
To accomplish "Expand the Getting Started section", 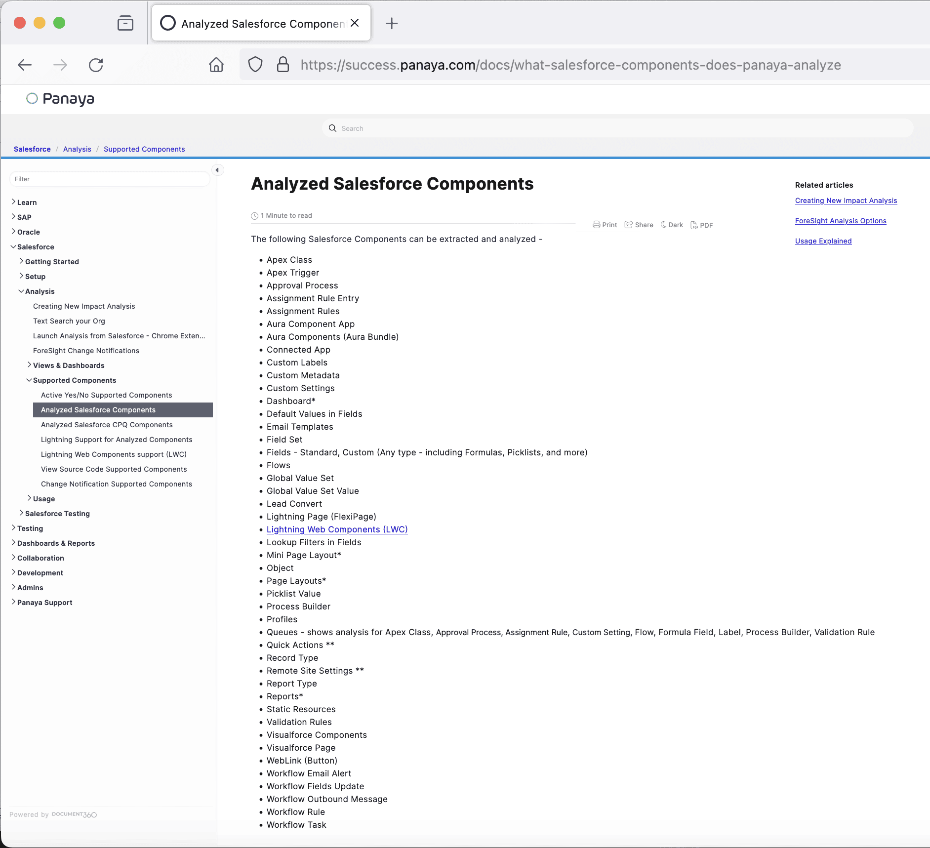I will (21, 261).
